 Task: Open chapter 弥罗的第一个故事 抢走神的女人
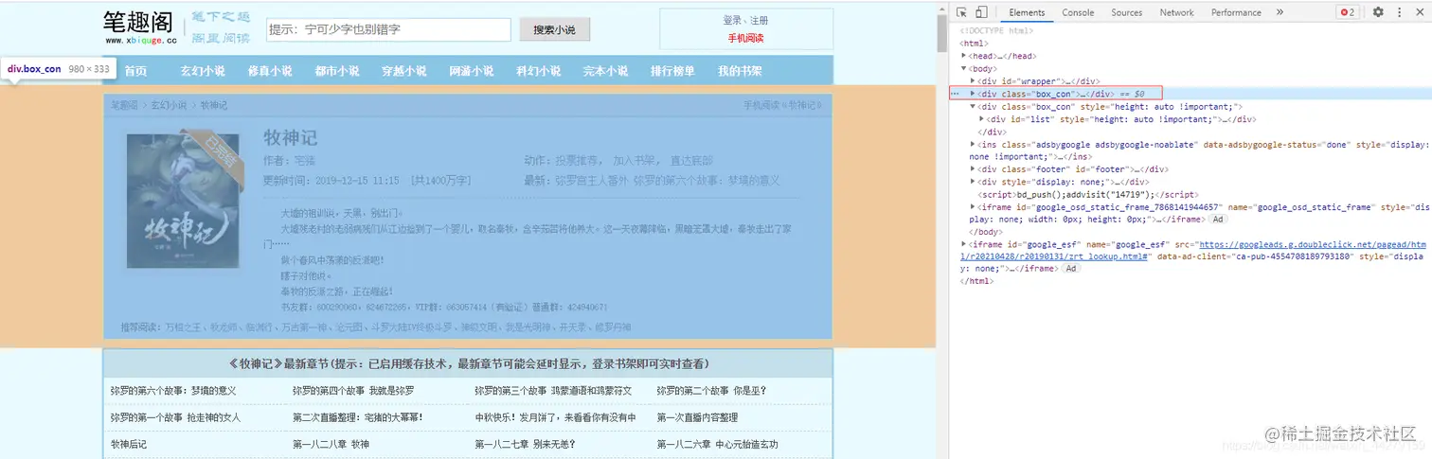175,417
